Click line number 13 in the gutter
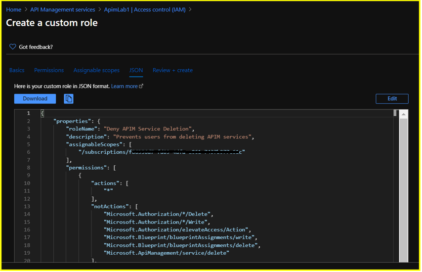 point(27,207)
